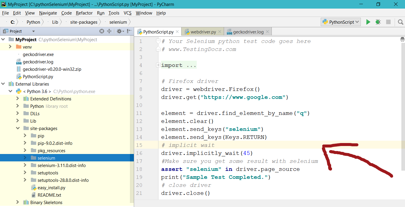Collapse the site-packages folder node
Viewport: 405px width, 207px height.
pos(18,128)
